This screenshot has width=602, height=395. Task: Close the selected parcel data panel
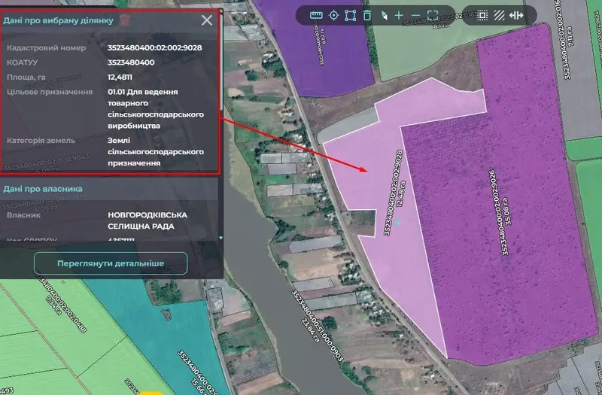click(207, 20)
